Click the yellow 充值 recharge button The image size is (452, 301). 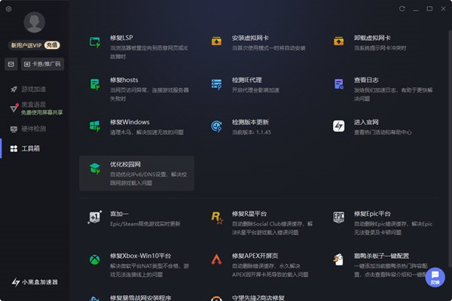point(52,45)
